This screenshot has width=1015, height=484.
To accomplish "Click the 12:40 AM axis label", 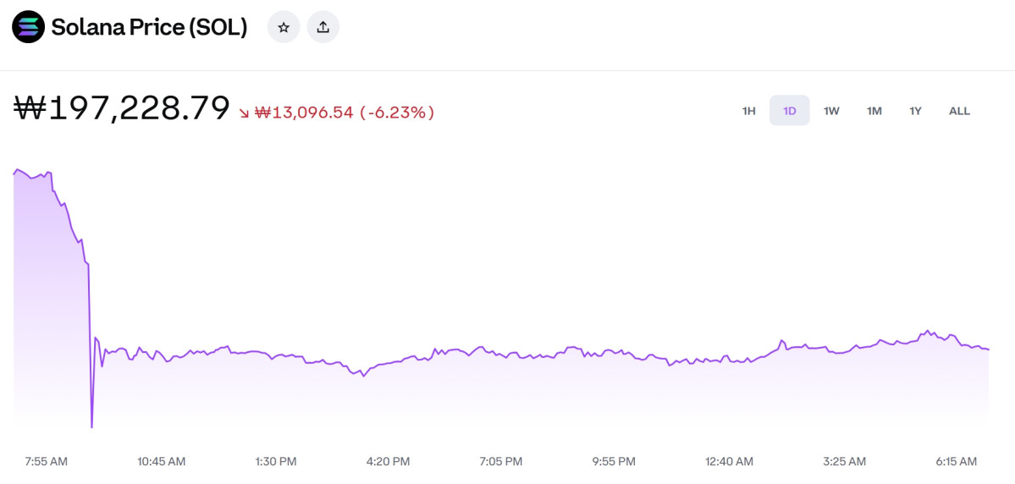I will (x=729, y=461).
